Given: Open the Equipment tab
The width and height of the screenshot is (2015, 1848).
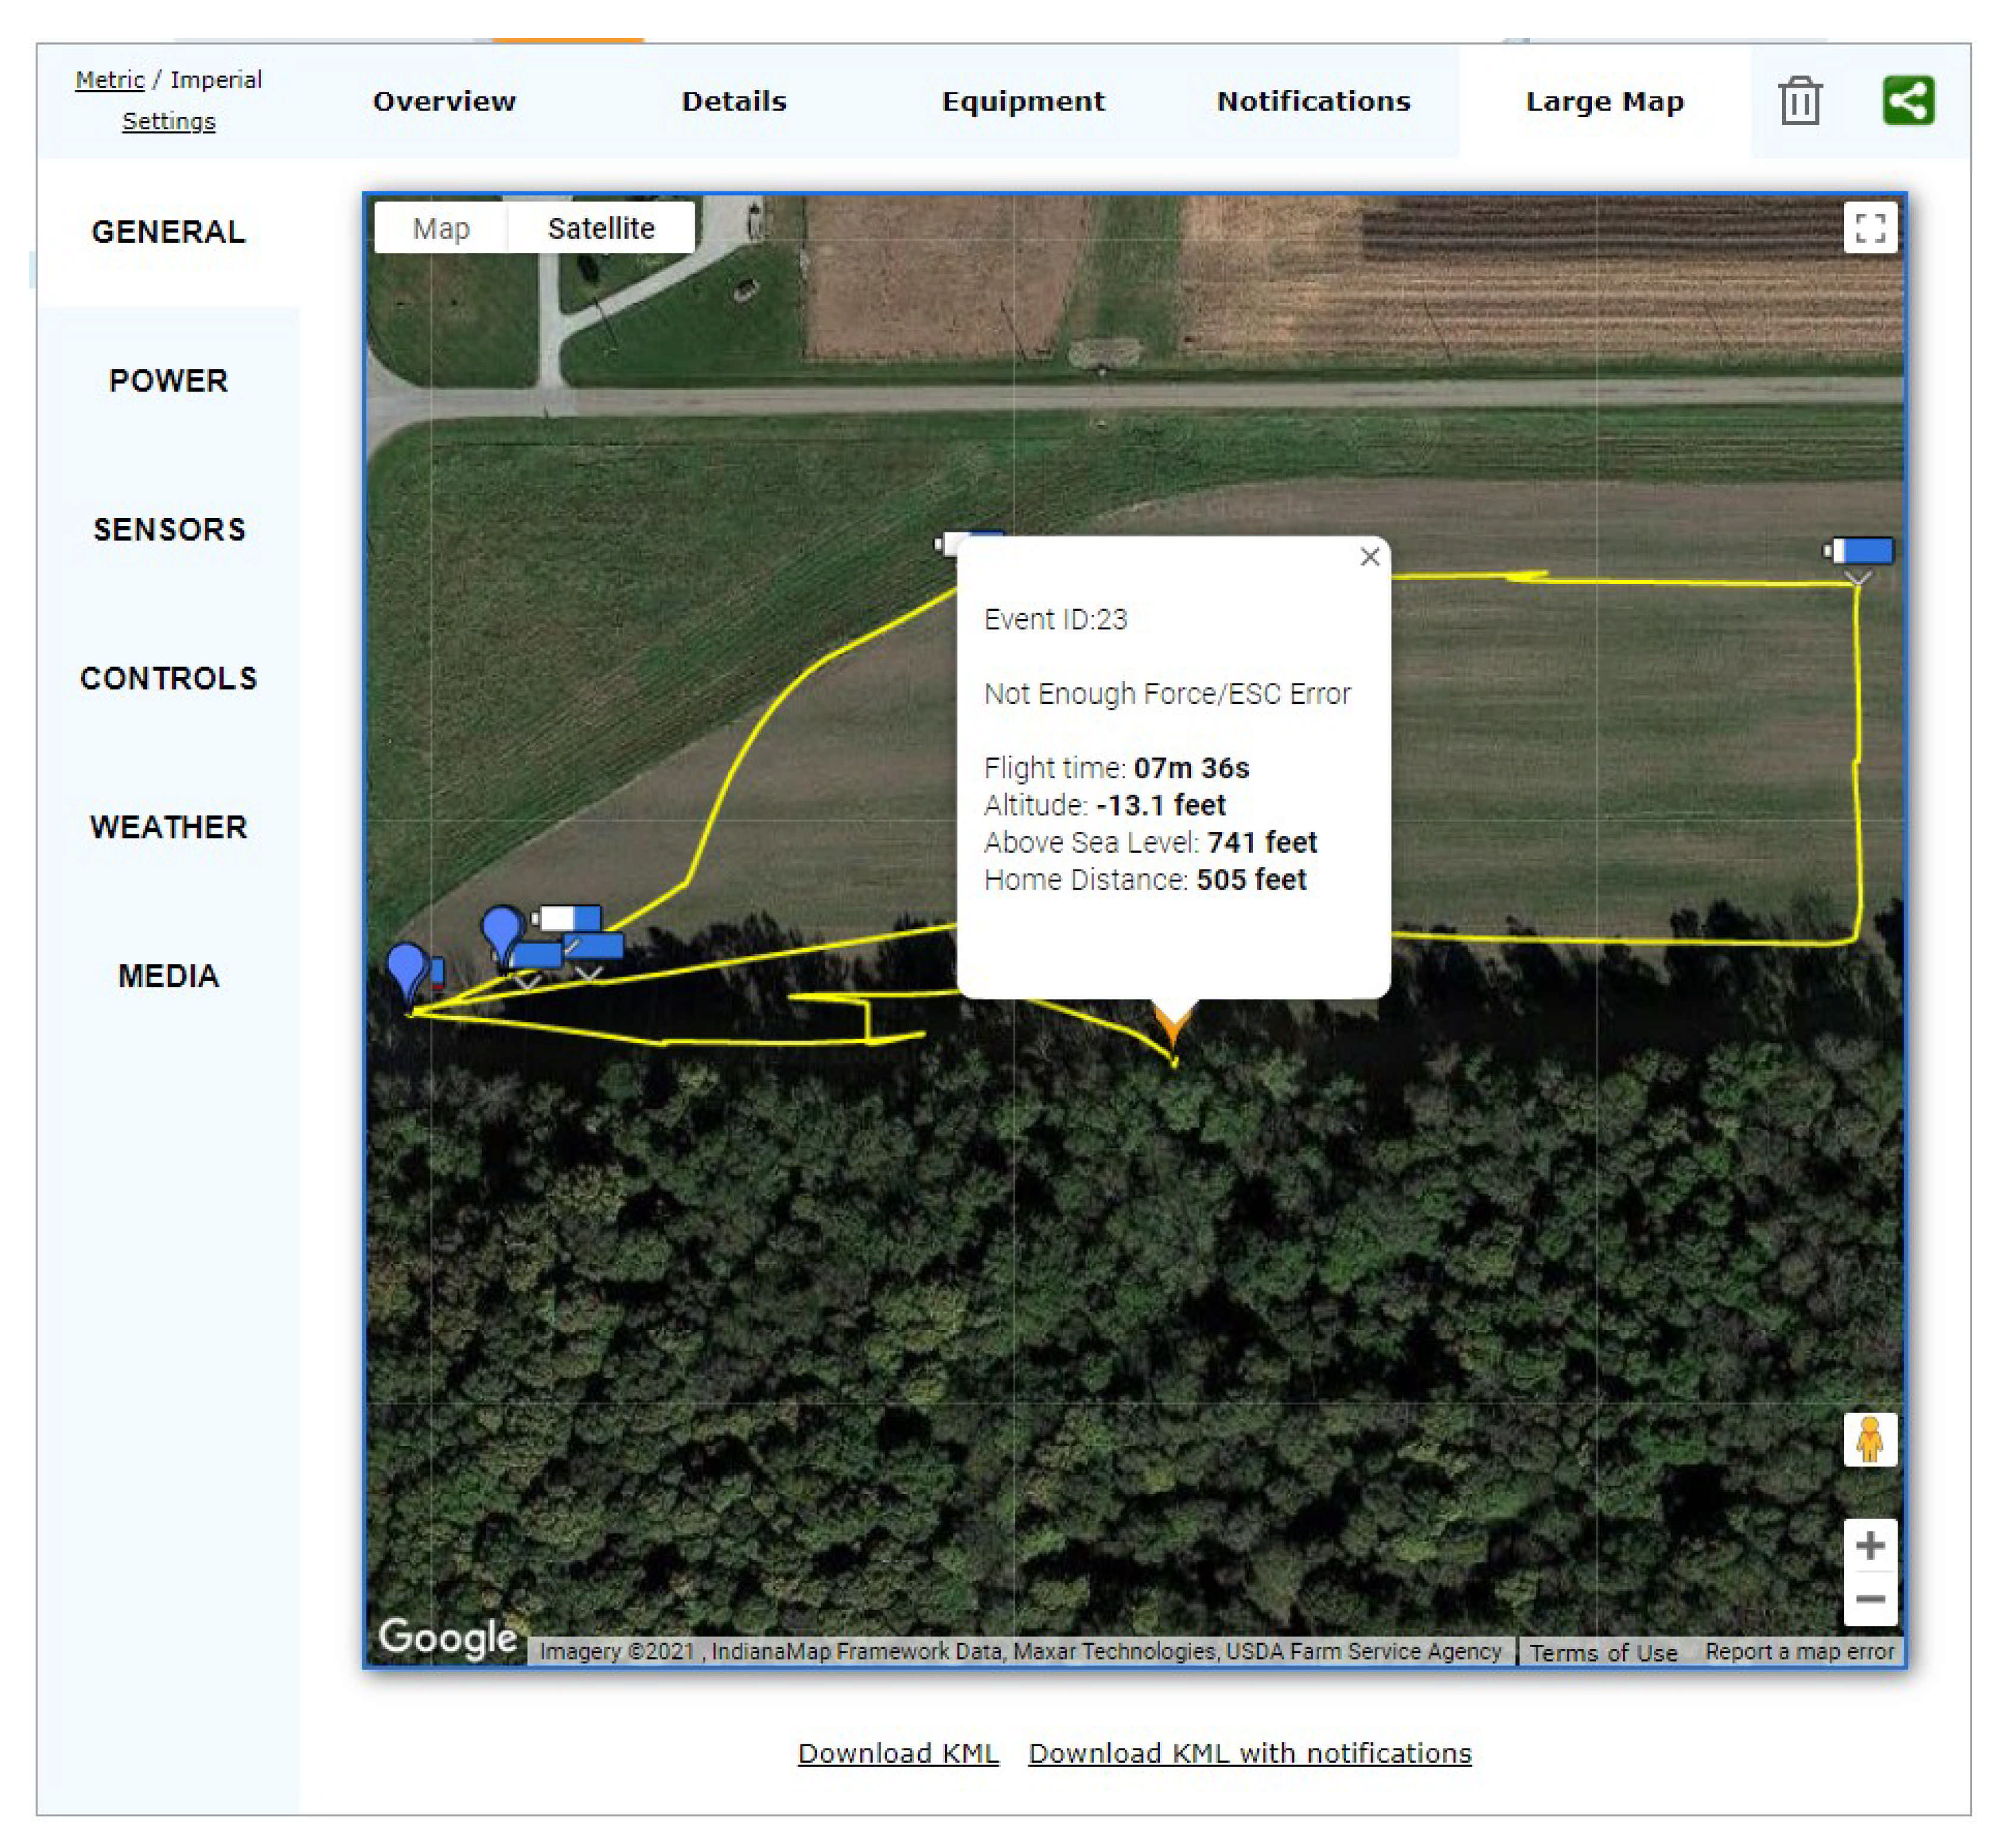Looking at the screenshot, I should tap(1022, 101).
